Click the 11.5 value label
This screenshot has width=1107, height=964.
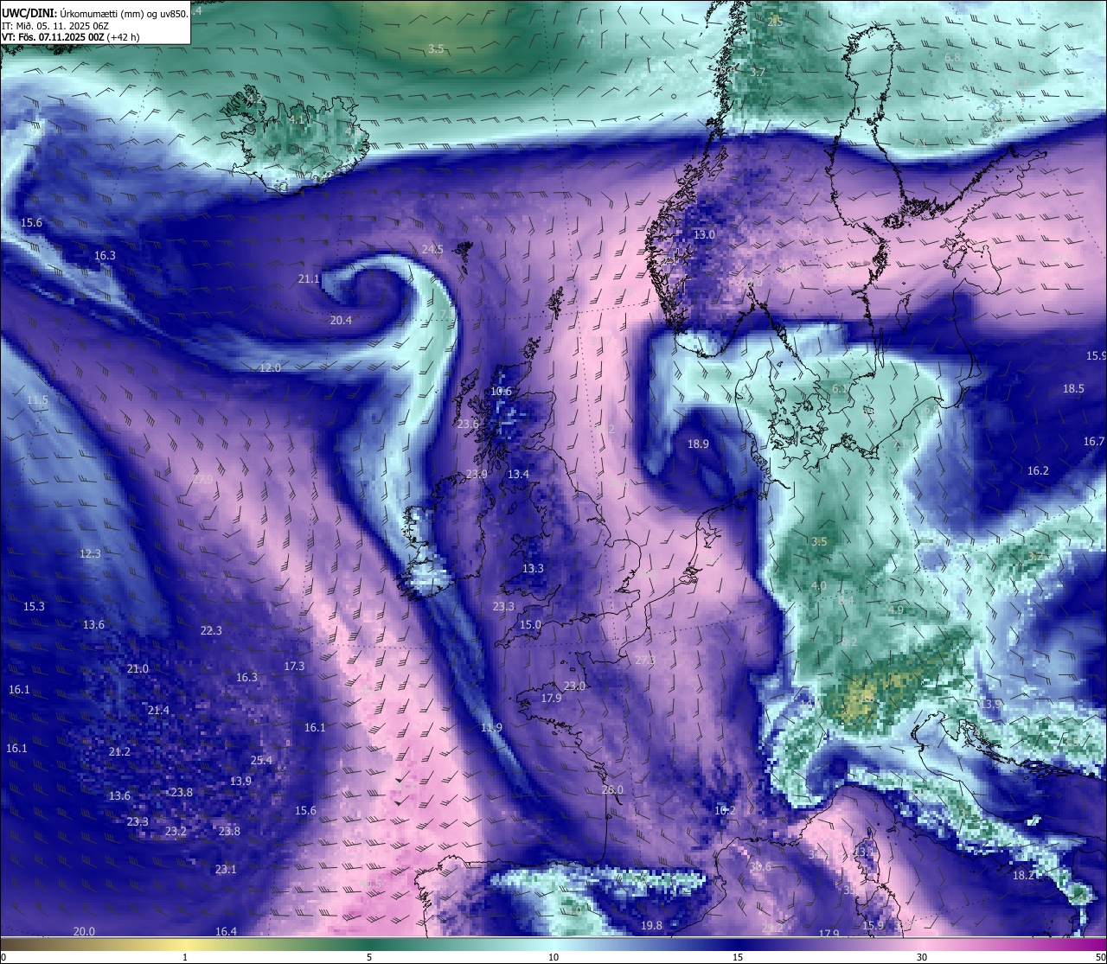37,400
